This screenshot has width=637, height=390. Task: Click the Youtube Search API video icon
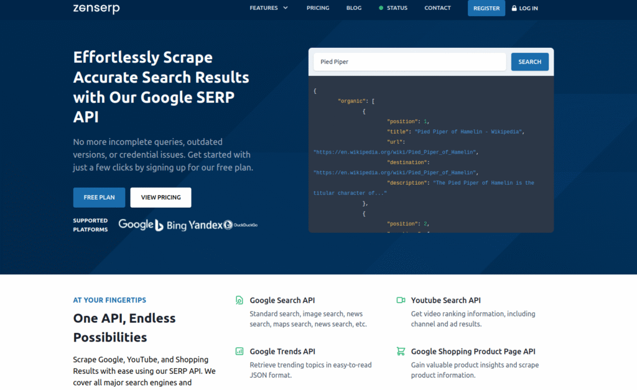(x=401, y=300)
